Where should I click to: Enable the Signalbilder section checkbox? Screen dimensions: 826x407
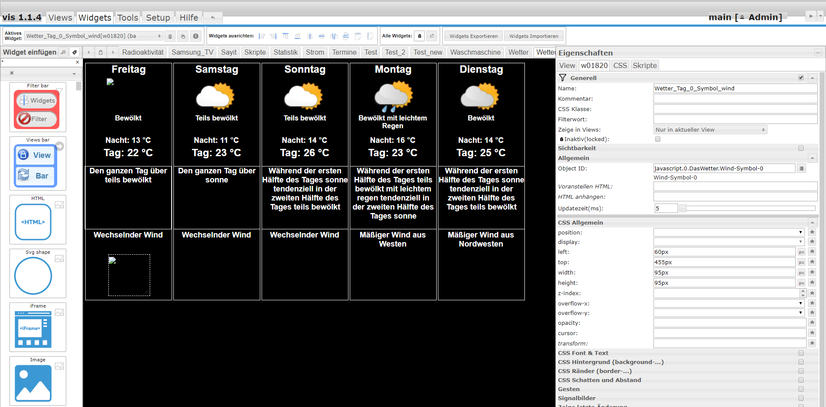[801, 398]
